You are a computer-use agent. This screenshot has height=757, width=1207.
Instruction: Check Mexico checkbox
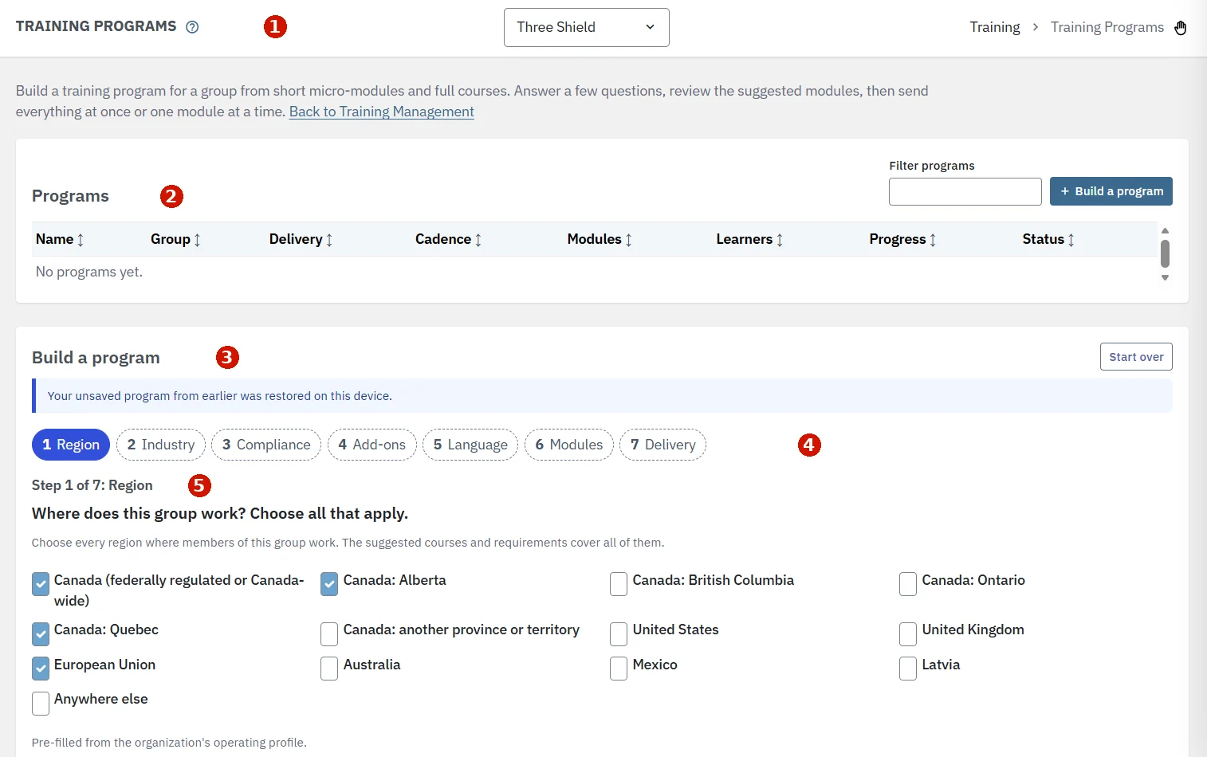tap(619, 669)
